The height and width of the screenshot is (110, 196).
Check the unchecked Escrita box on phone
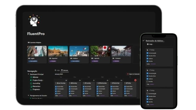(147, 82)
